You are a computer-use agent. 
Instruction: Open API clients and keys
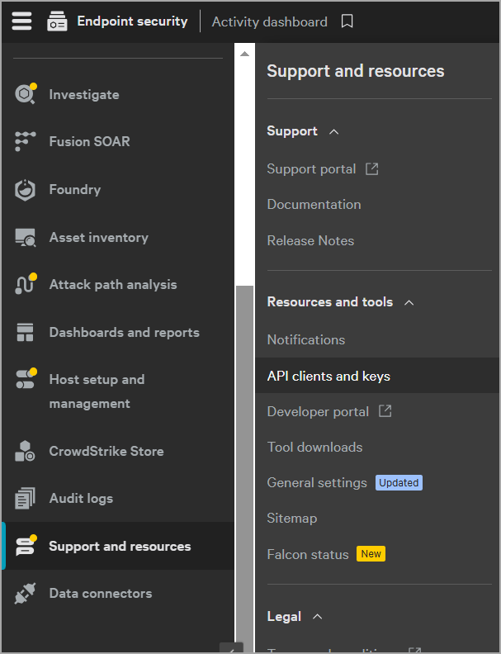(x=328, y=376)
